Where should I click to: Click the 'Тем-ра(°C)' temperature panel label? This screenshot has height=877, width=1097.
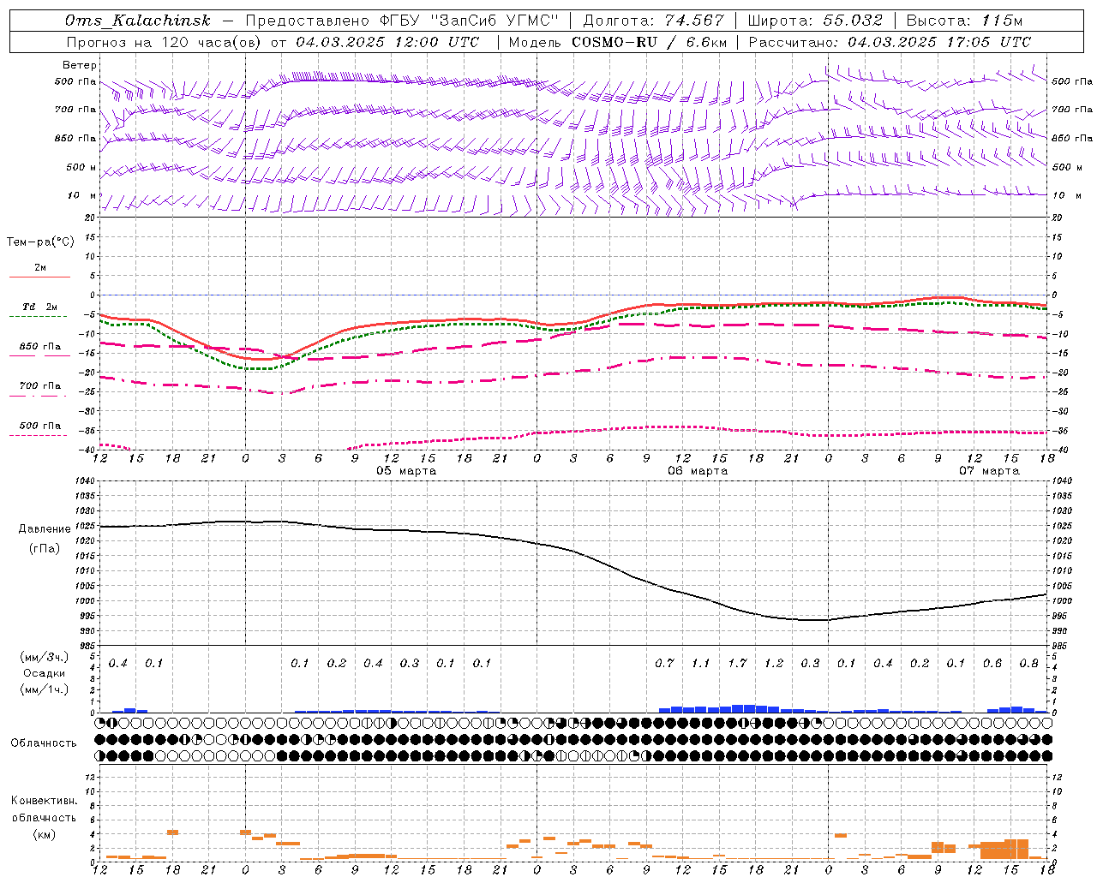click(40, 242)
